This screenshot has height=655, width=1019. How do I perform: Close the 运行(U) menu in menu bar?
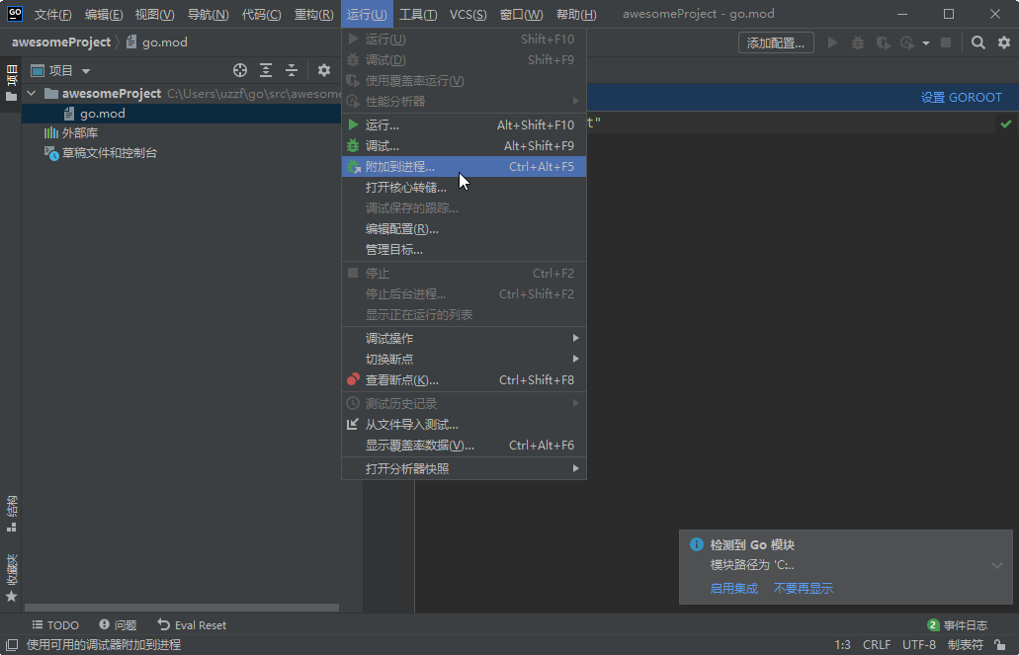(x=367, y=14)
